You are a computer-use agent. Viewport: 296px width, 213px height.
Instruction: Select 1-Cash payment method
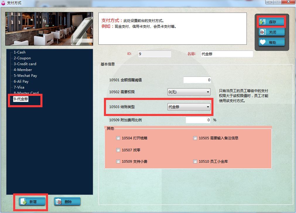[19, 52]
